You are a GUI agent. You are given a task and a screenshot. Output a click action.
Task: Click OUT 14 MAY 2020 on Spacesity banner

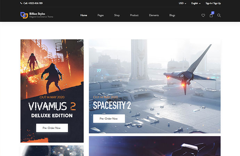coord(105,97)
